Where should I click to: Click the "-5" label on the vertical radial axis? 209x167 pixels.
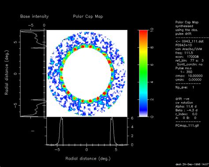click(15, 105)
